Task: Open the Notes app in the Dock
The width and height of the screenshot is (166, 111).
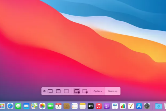Action: coord(83,106)
